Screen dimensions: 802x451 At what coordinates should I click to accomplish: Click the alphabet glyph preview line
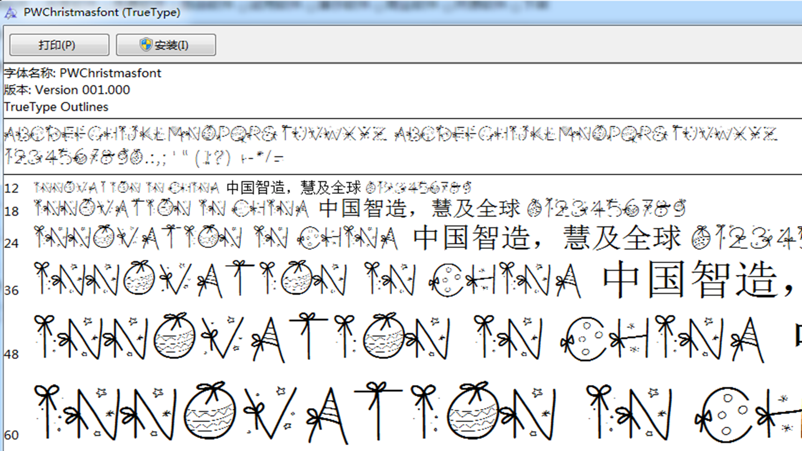coord(390,134)
